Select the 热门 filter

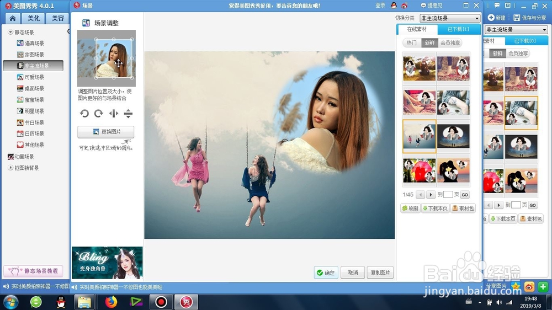point(412,42)
